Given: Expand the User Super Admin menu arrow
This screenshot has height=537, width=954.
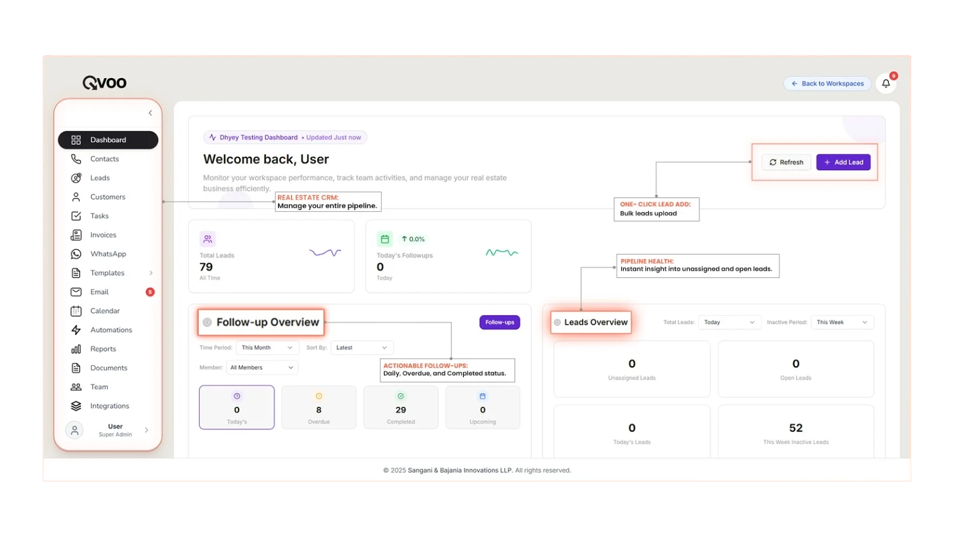Looking at the screenshot, I should point(147,430).
